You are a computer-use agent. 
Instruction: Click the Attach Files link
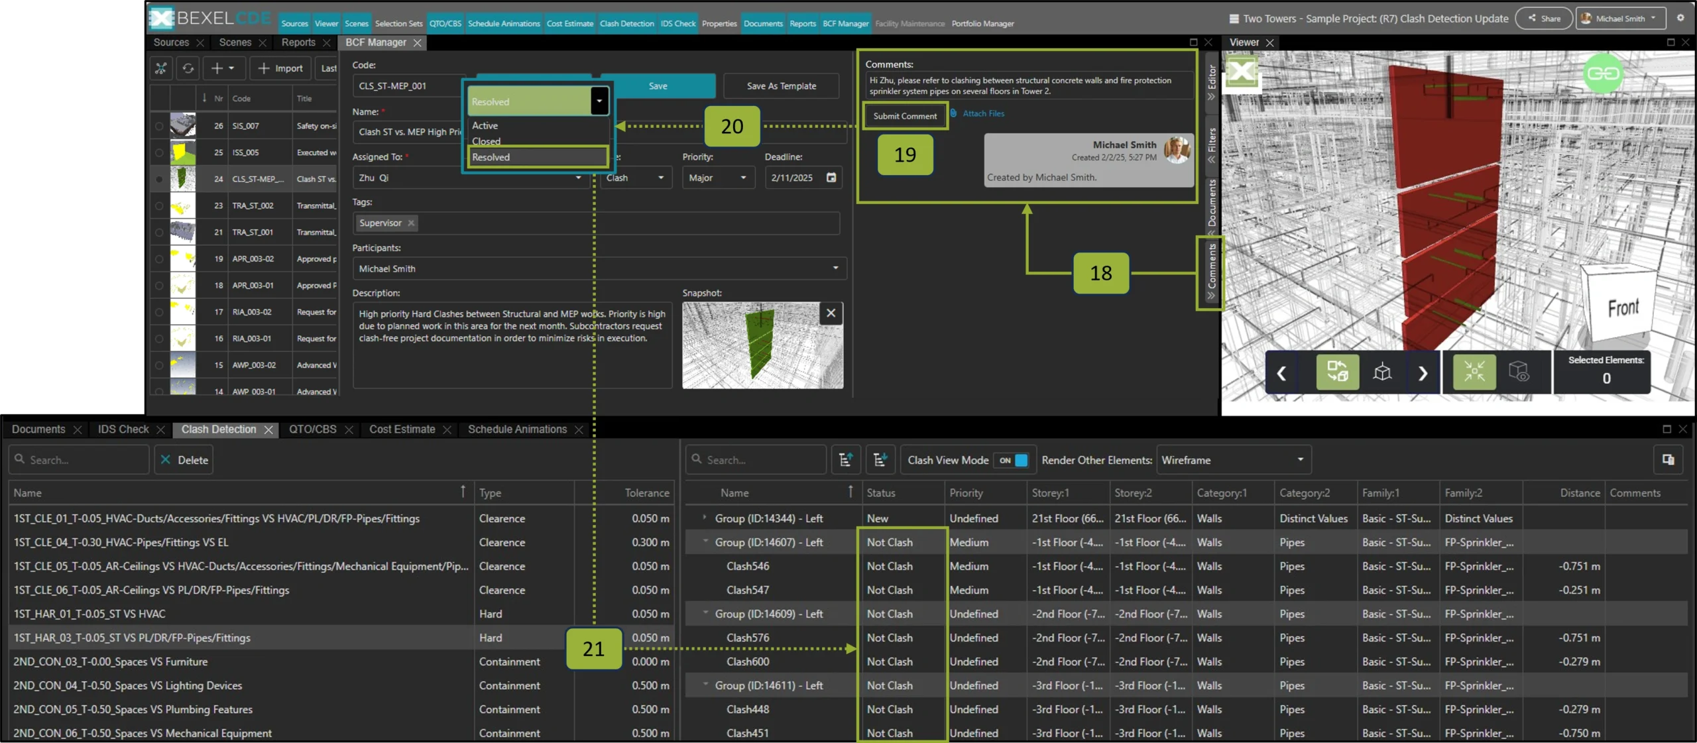(983, 113)
